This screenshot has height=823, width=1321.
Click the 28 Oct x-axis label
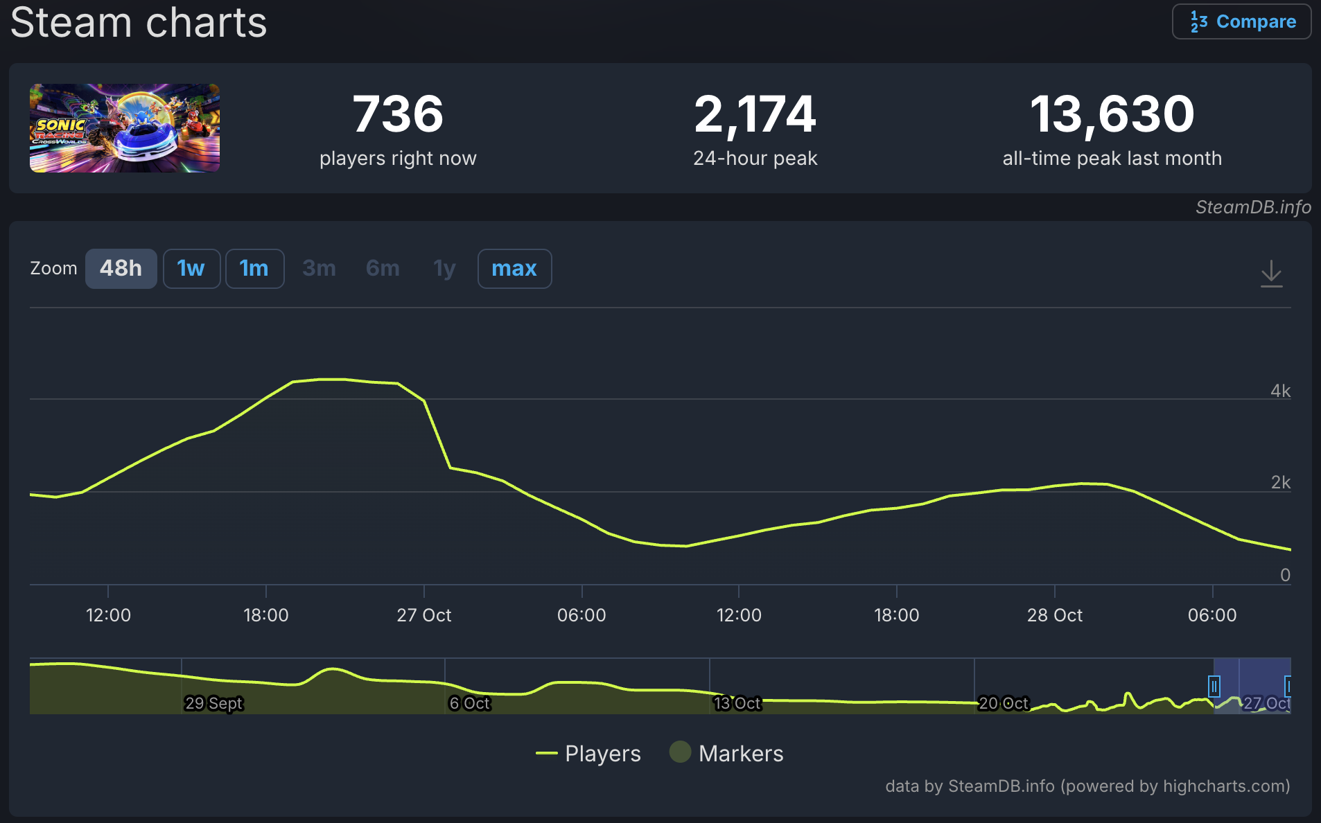coord(1055,615)
